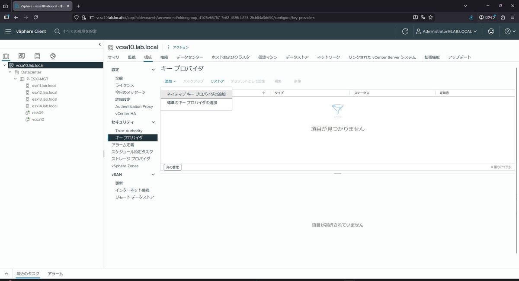The image size is (519, 281).
Task: Switch to VMs and Templates inventory view
Action: pos(22,56)
